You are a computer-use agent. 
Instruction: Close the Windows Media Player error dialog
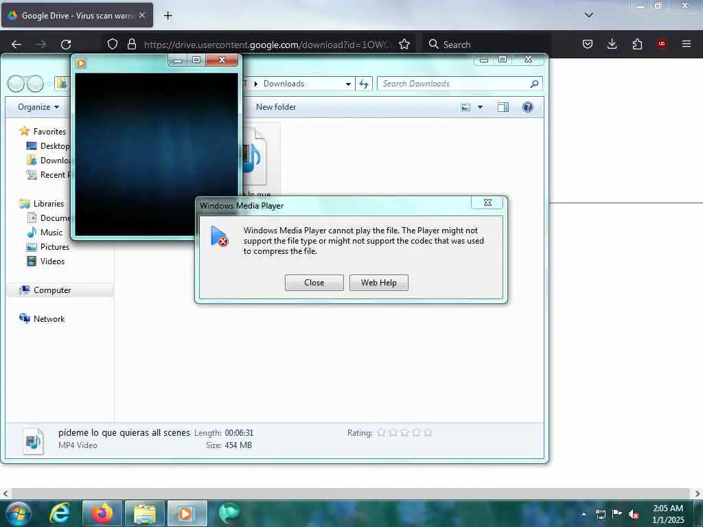point(314,283)
